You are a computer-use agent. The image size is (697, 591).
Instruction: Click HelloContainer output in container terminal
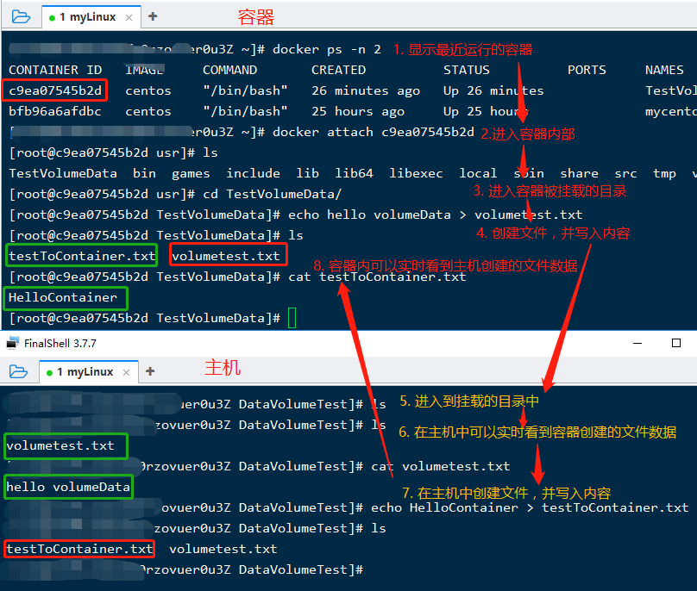63,297
